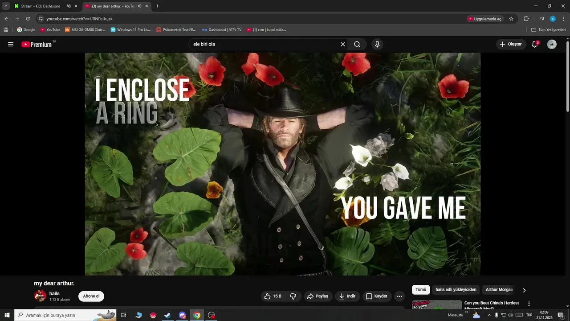The width and height of the screenshot is (570, 321).
Task: Open YouTube notifications bell
Action: point(535,44)
